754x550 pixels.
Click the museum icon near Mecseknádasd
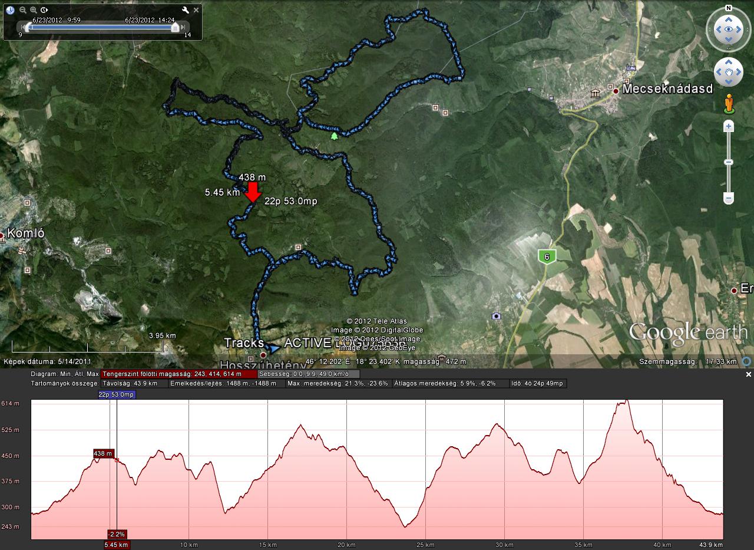(x=596, y=94)
